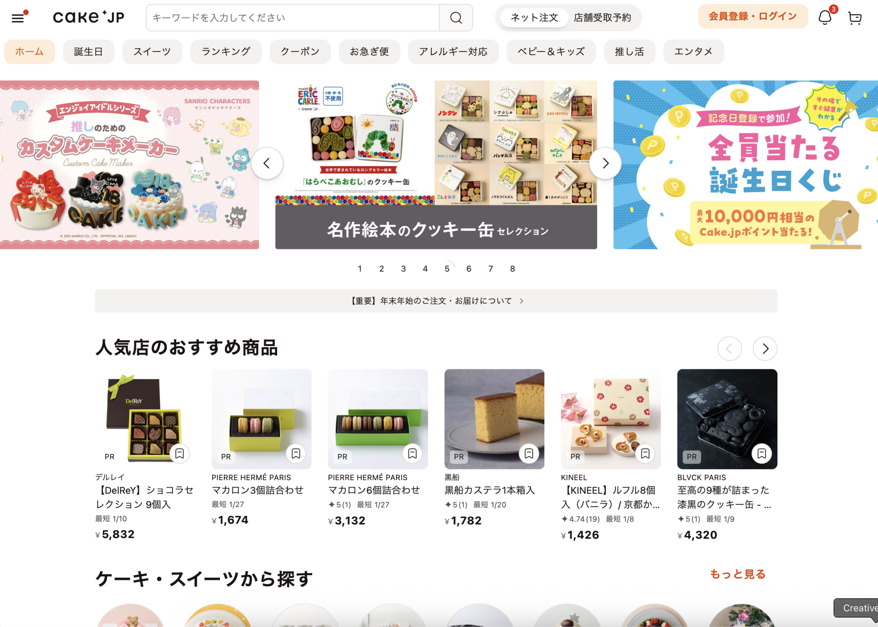
Task: Click the 会員登録・ログイン button
Action: (752, 16)
